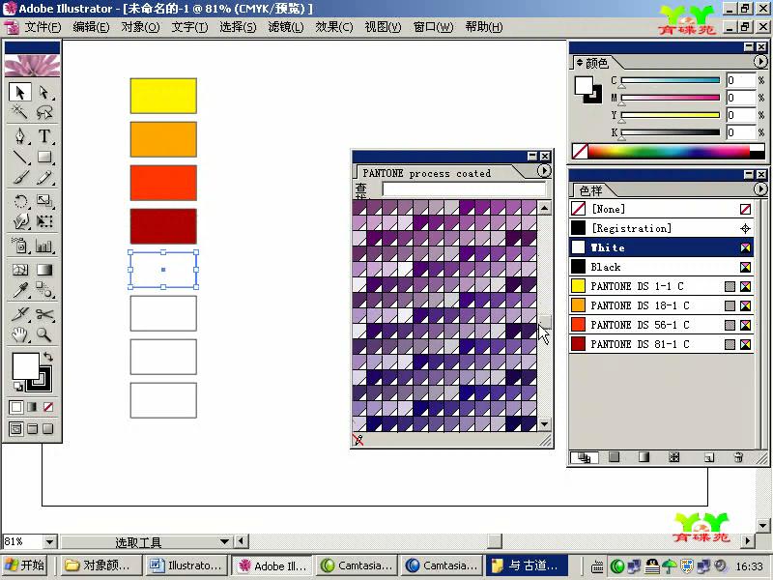Select the Zoom magnifier tool
The height and width of the screenshot is (580, 773).
coord(44,334)
